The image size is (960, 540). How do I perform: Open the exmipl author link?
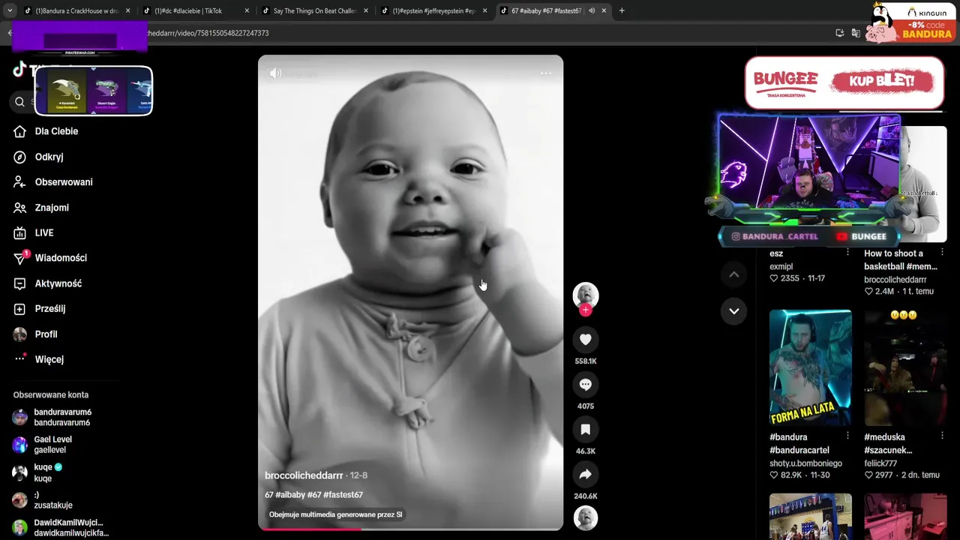click(x=781, y=266)
